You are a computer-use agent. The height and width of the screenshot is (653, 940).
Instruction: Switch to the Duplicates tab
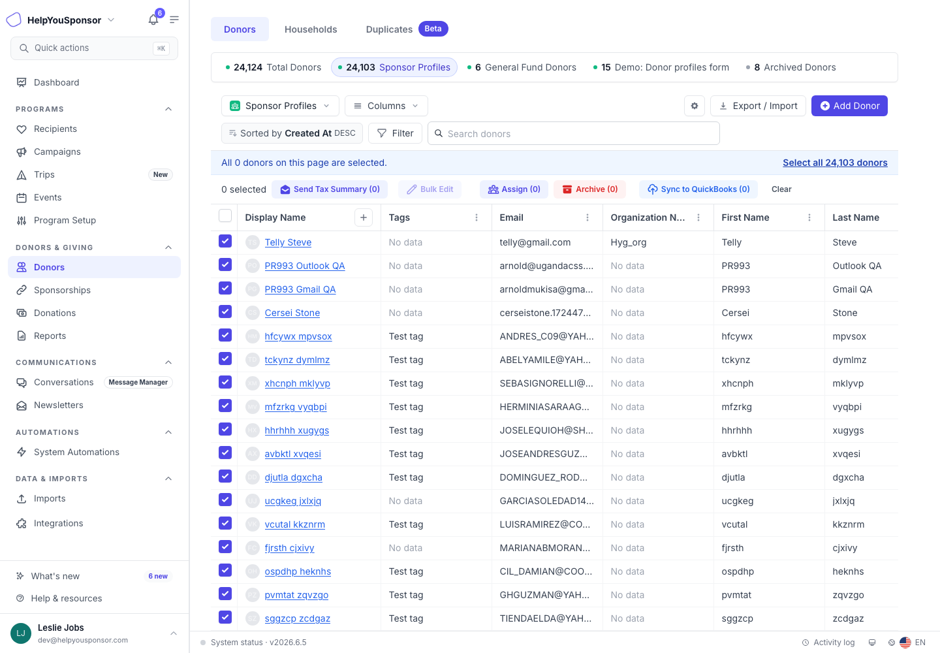coord(407,29)
